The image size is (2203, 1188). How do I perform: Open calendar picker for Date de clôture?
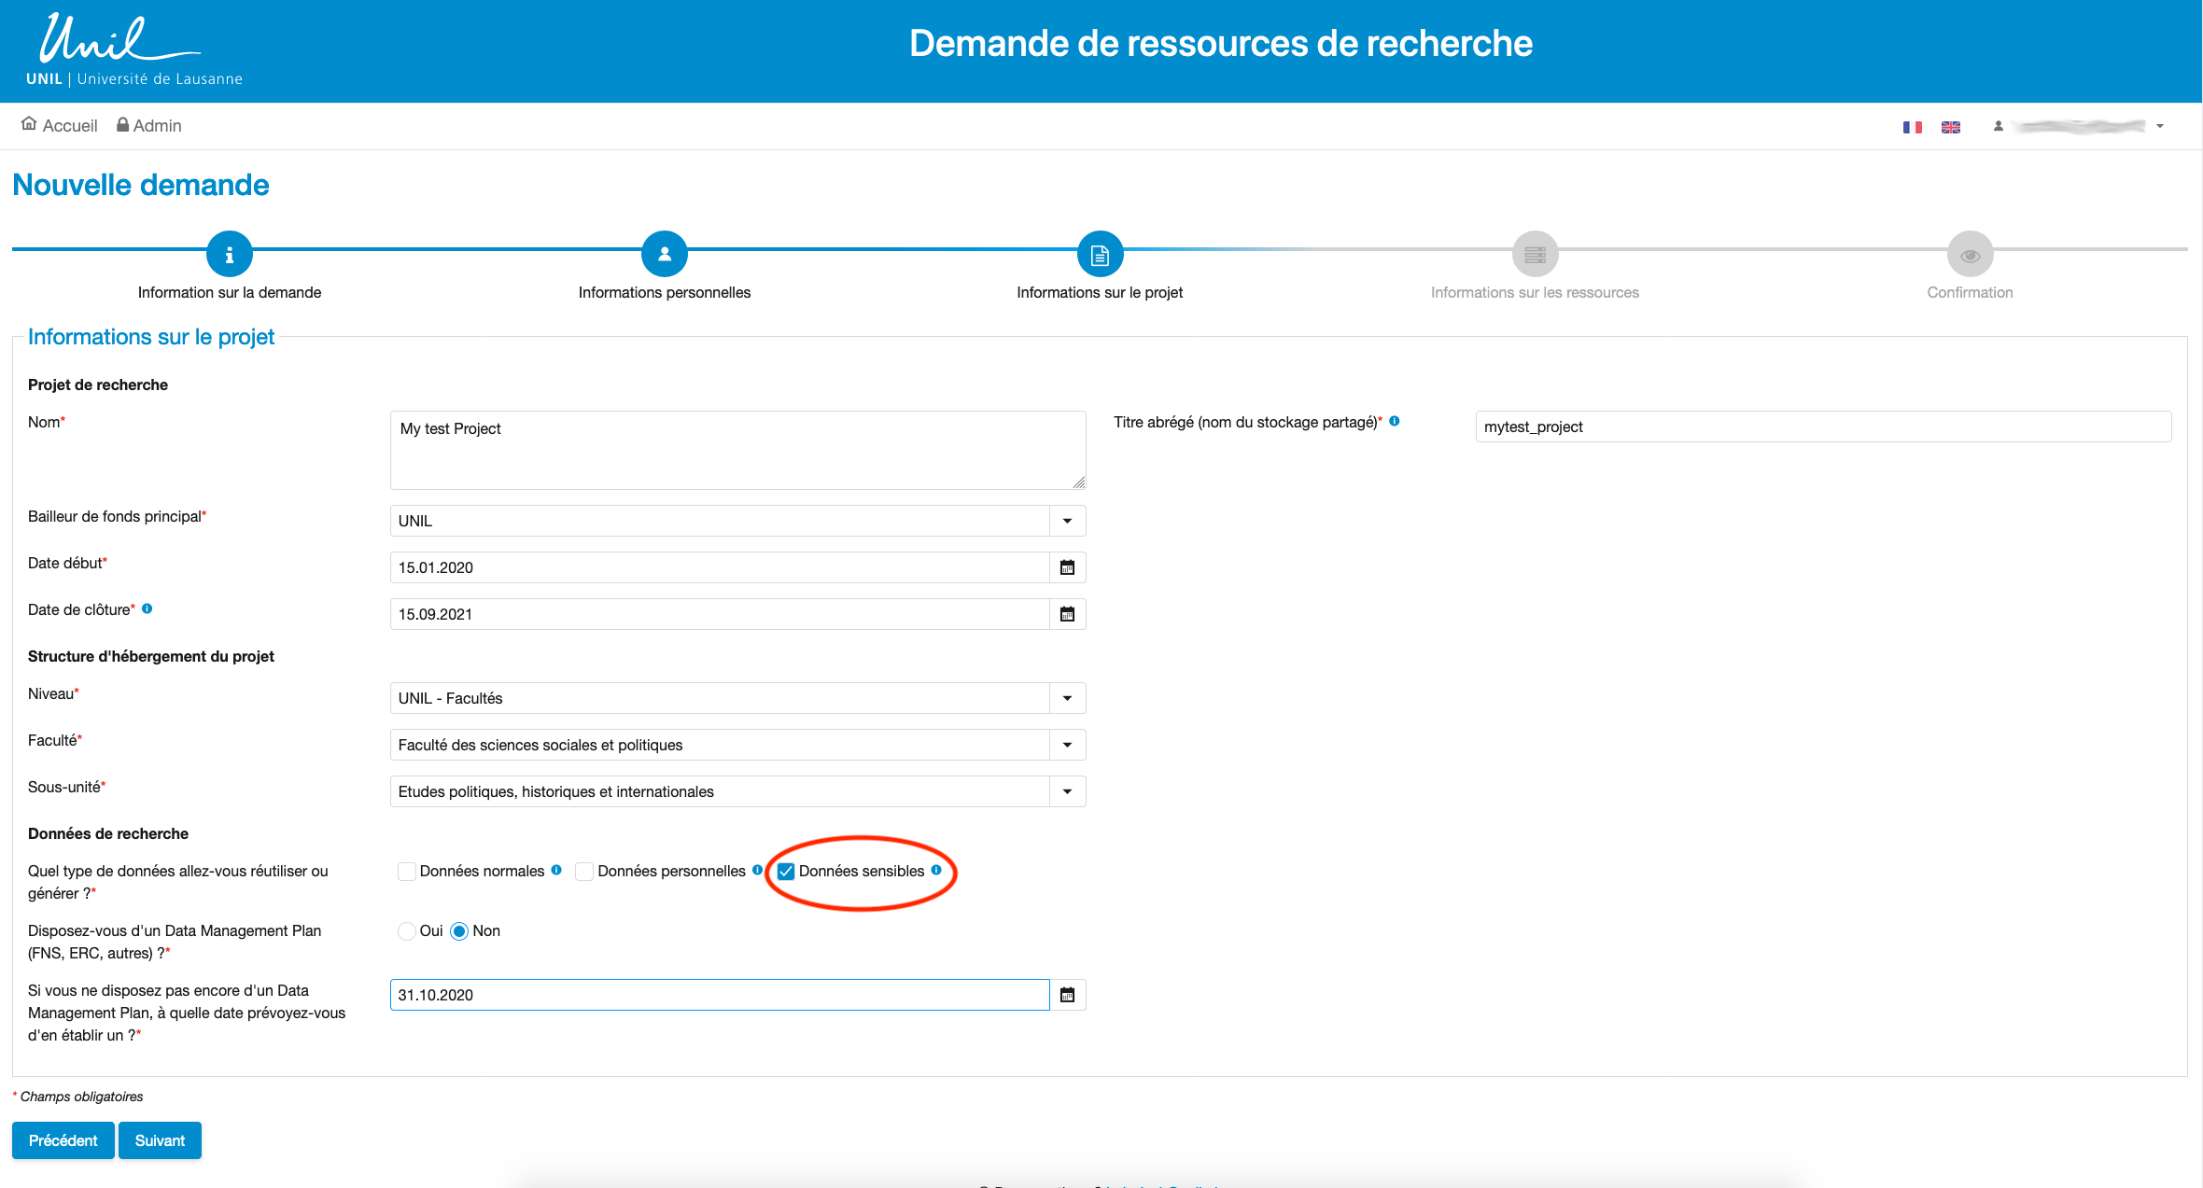[x=1067, y=614]
